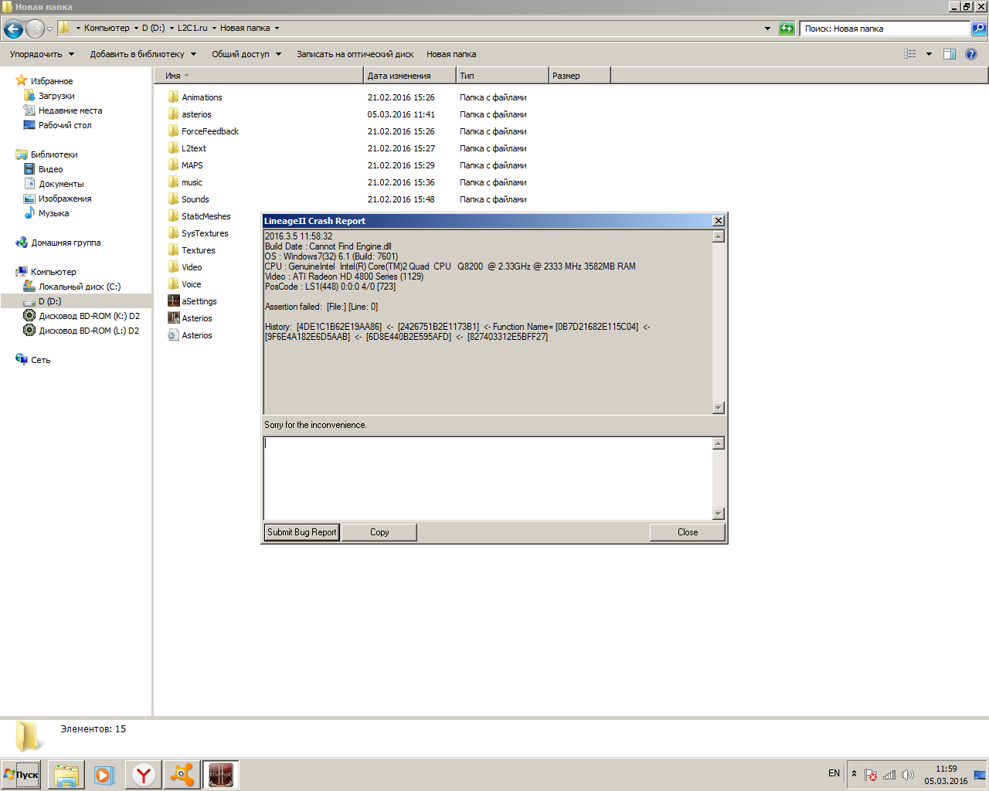Expand the Новая папка breadcrumb arrow

277,29
